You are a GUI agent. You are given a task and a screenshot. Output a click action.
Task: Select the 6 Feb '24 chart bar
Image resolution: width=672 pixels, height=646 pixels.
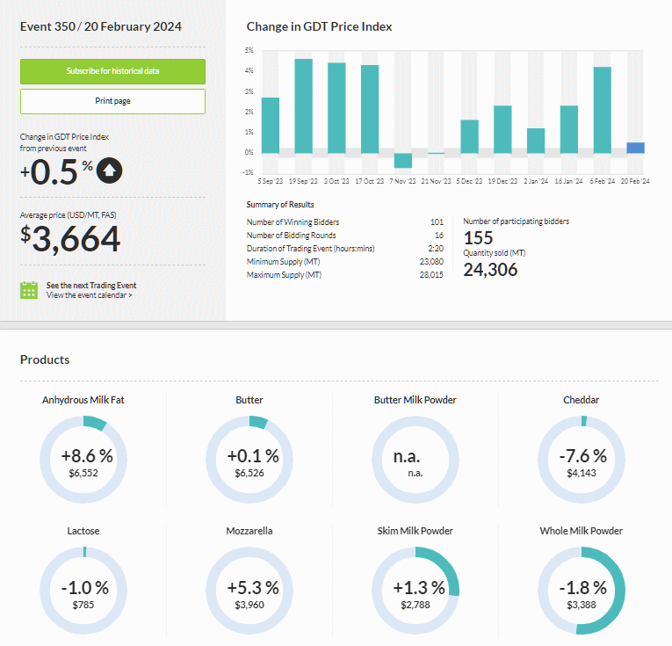coord(602,110)
